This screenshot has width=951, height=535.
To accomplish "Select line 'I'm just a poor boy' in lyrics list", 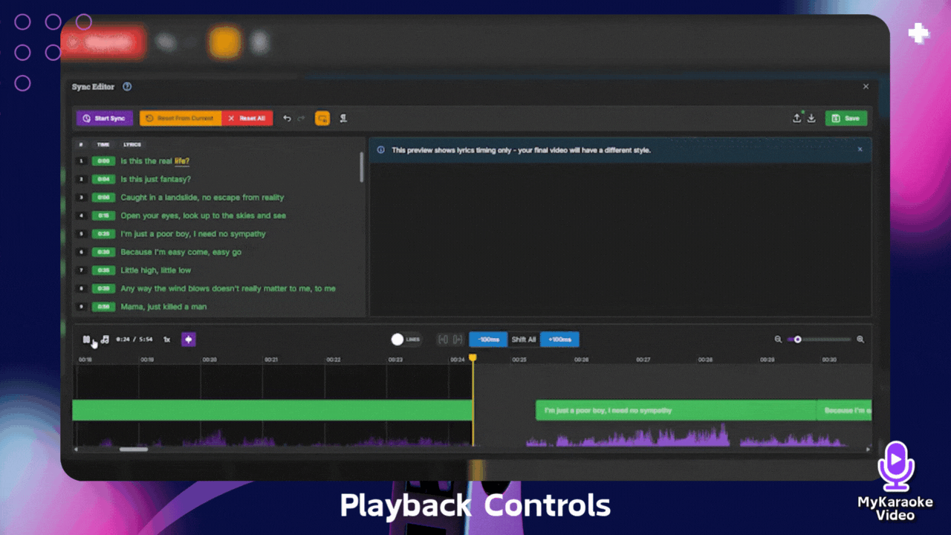I will (193, 234).
